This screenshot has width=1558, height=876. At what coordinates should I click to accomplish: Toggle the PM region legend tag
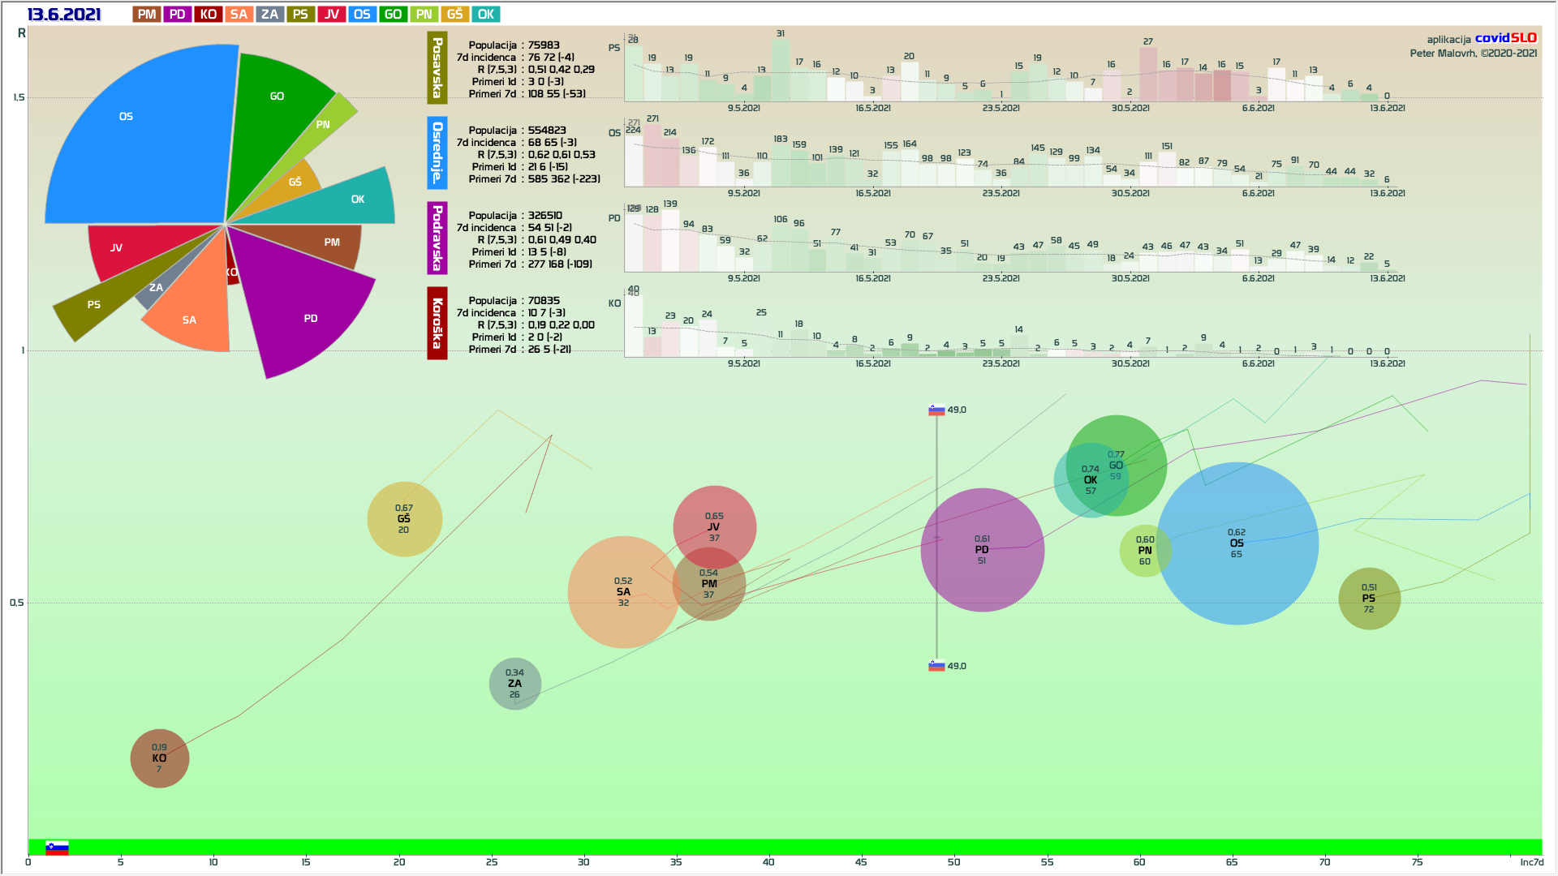(147, 15)
